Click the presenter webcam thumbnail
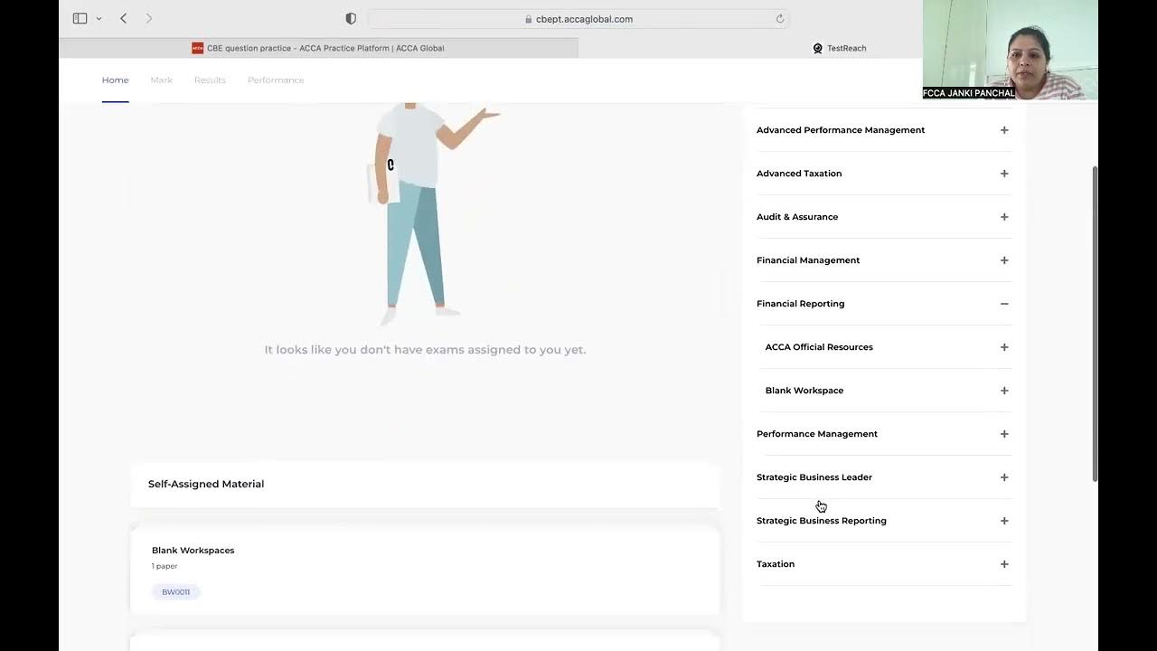Screen dimensions: 1157x651 (x=1011, y=50)
